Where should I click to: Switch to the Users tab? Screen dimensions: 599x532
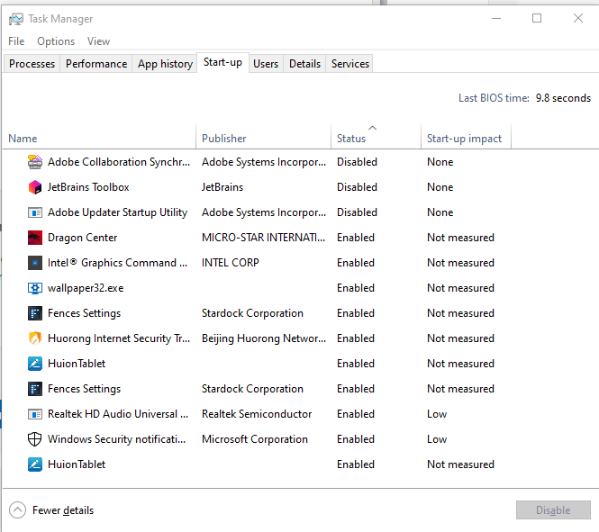266,63
